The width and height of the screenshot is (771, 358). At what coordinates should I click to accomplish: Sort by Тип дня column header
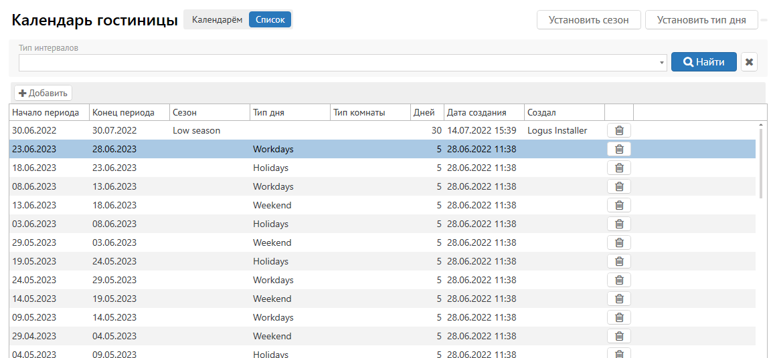coord(268,112)
